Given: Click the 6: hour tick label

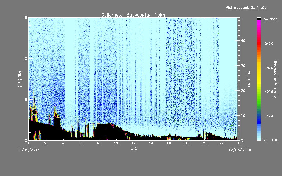Looking at the screenshot, I should click(81, 143).
